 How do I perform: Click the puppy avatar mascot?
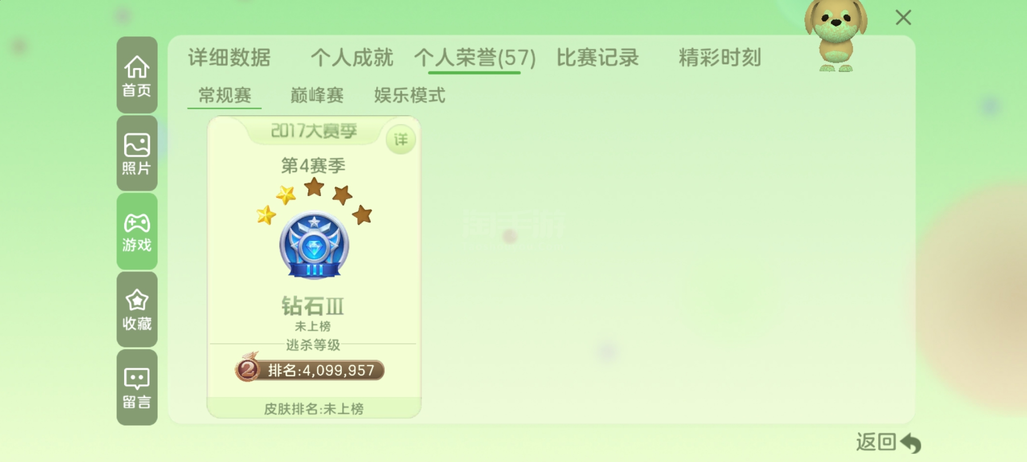(x=836, y=36)
